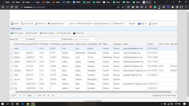Click the Edit loanee pencil icon
The width and height of the screenshot is (189, 106).
pos(27,33)
